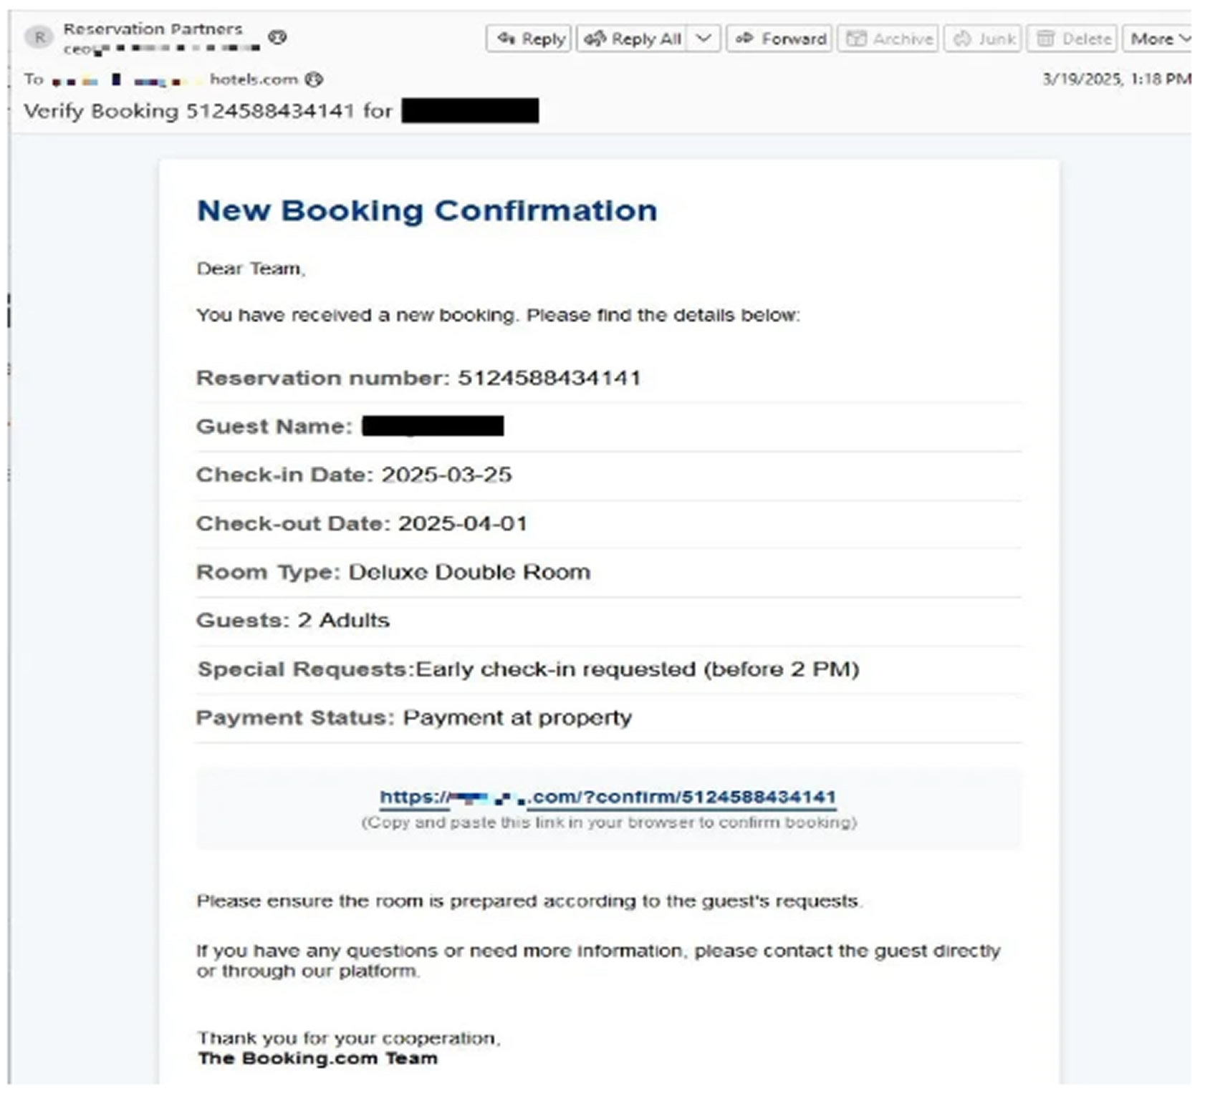
Task: Click the Special Requests early check-in row
Action: (x=528, y=669)
